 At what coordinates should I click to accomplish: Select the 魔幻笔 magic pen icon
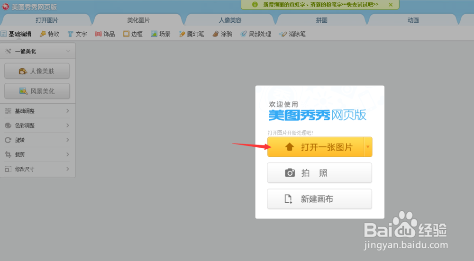point(182,34)
